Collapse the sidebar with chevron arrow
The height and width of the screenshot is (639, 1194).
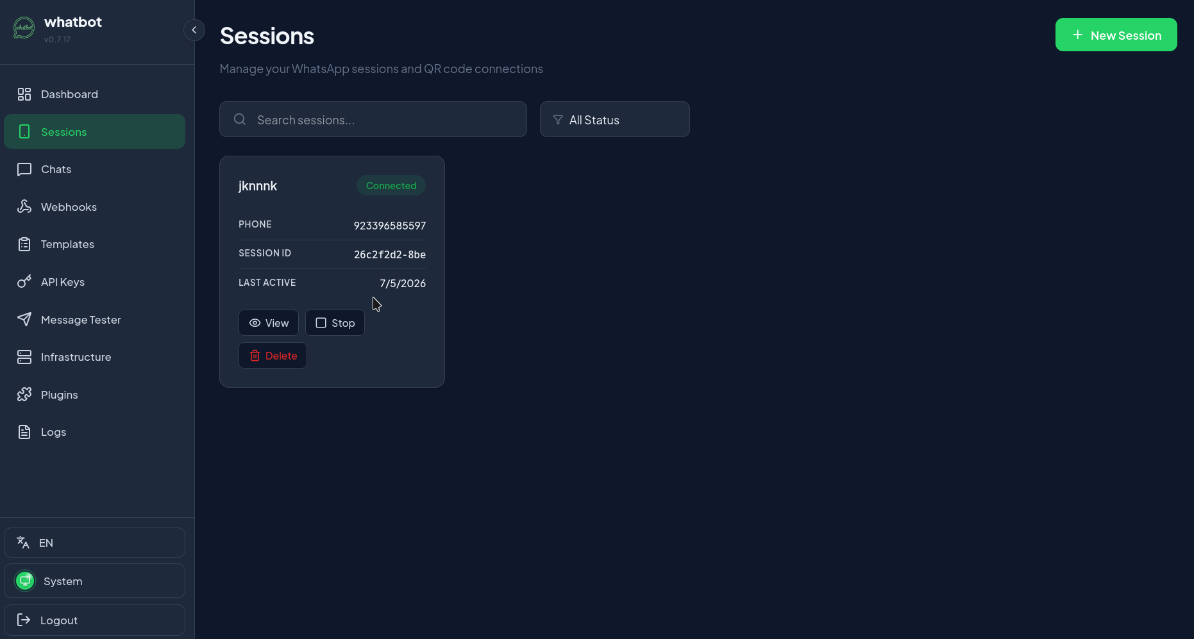click(194, 30)
